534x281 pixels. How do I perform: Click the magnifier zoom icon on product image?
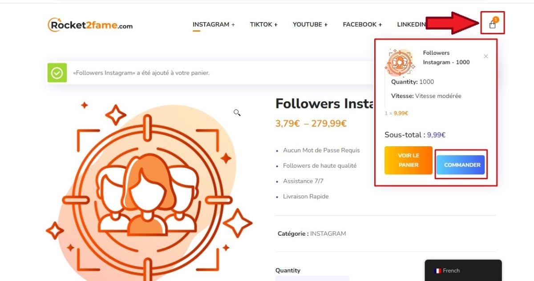(237, 112)
